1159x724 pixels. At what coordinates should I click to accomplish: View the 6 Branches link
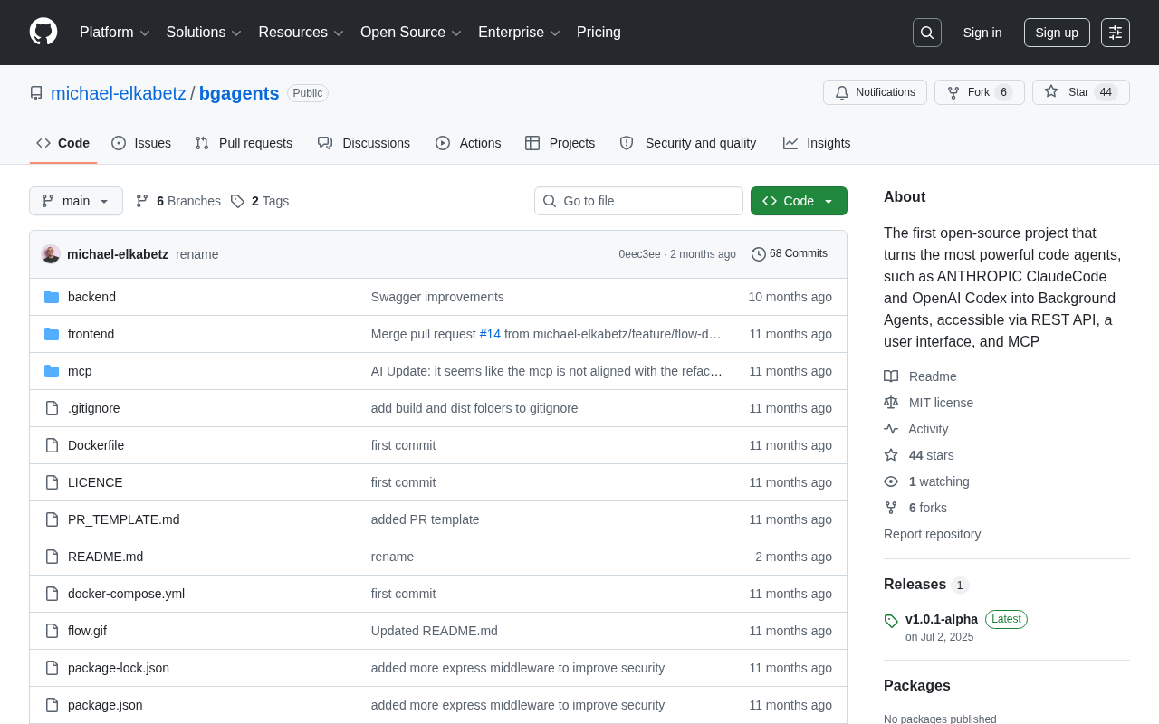click(x=178, y=201)
